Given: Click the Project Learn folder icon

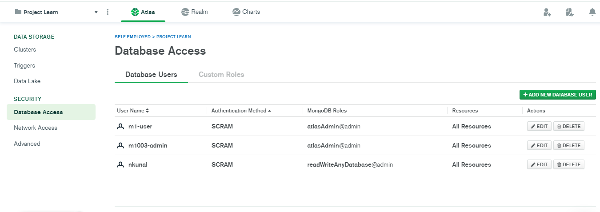Looking at the screenshot, I should [18, 12].
